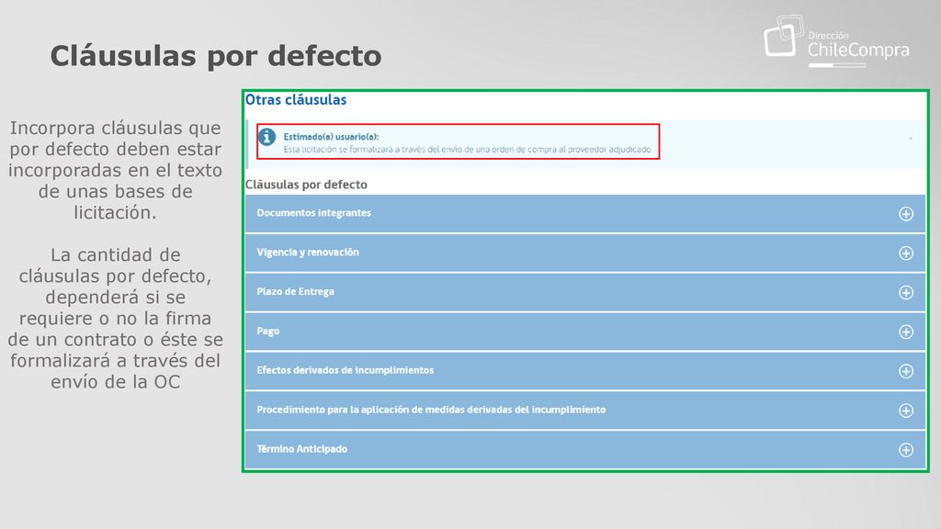The image size is (941, 529).
Task: Click the ChileCompra logo
Action: coord(836,41)
